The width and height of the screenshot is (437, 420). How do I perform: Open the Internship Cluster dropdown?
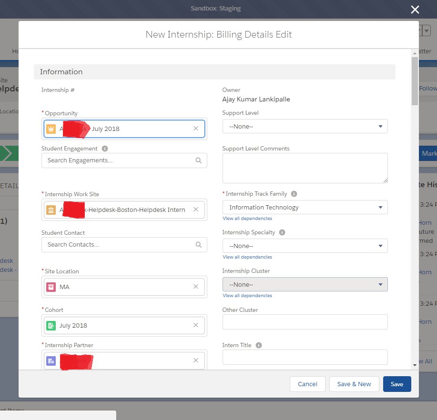click(305, 285)
